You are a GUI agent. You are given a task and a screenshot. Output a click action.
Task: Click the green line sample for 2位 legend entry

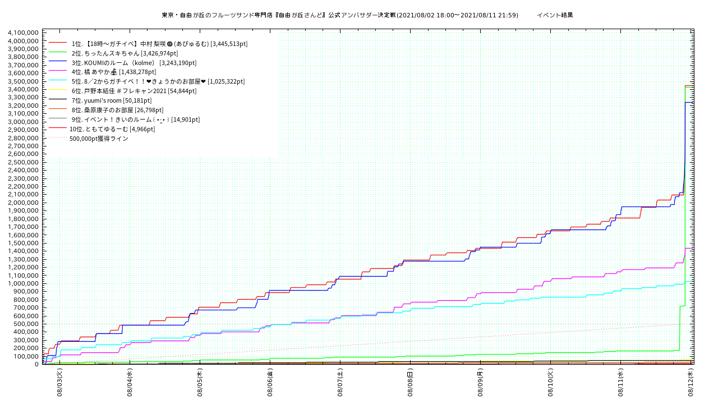pos(58,53)
